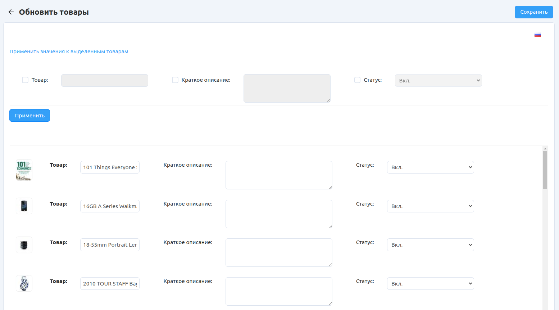Enable the Товар bulk-edit checkbox
This screenshot has height=310, width=559.
(x=25, y=80)
